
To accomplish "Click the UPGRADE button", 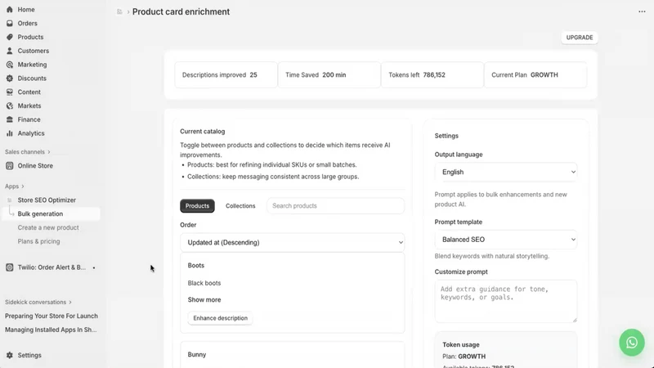I will (580, 38).
